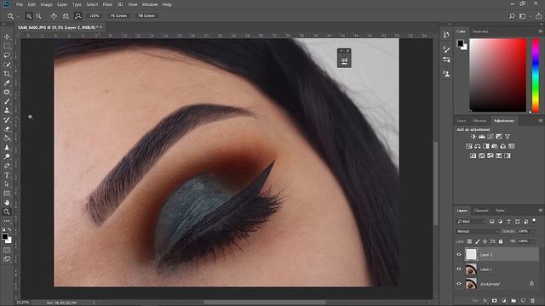
Task: Open the Window menu
Action: [x=150, y=4]
